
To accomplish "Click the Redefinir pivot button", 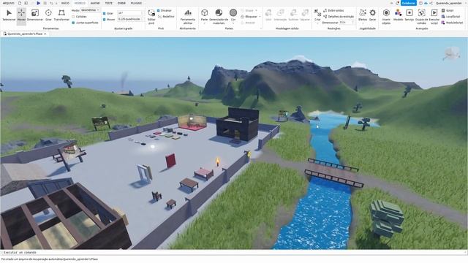I will coord(166,16).
